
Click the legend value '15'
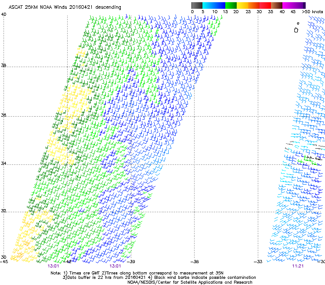[x=225, y=12]
